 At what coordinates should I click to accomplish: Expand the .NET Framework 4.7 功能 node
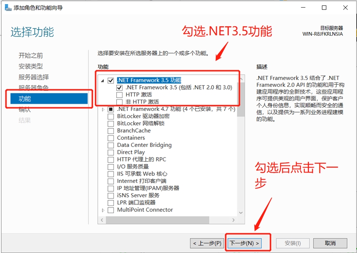coord(103,109)
